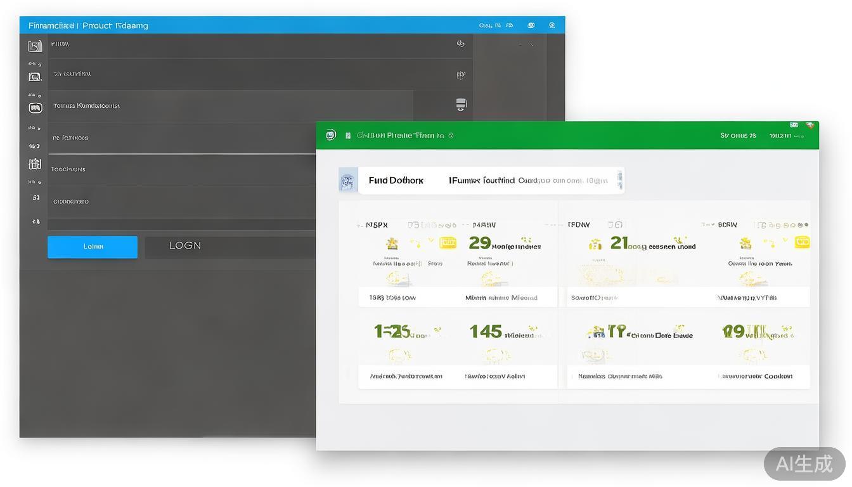Select the Fund Dothork tab
The image size is (852, 487).
click(396, 181)
